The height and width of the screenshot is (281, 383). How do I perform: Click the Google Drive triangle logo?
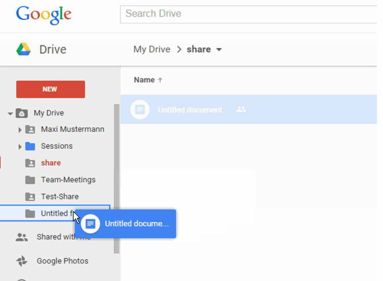tap(24, 49)
